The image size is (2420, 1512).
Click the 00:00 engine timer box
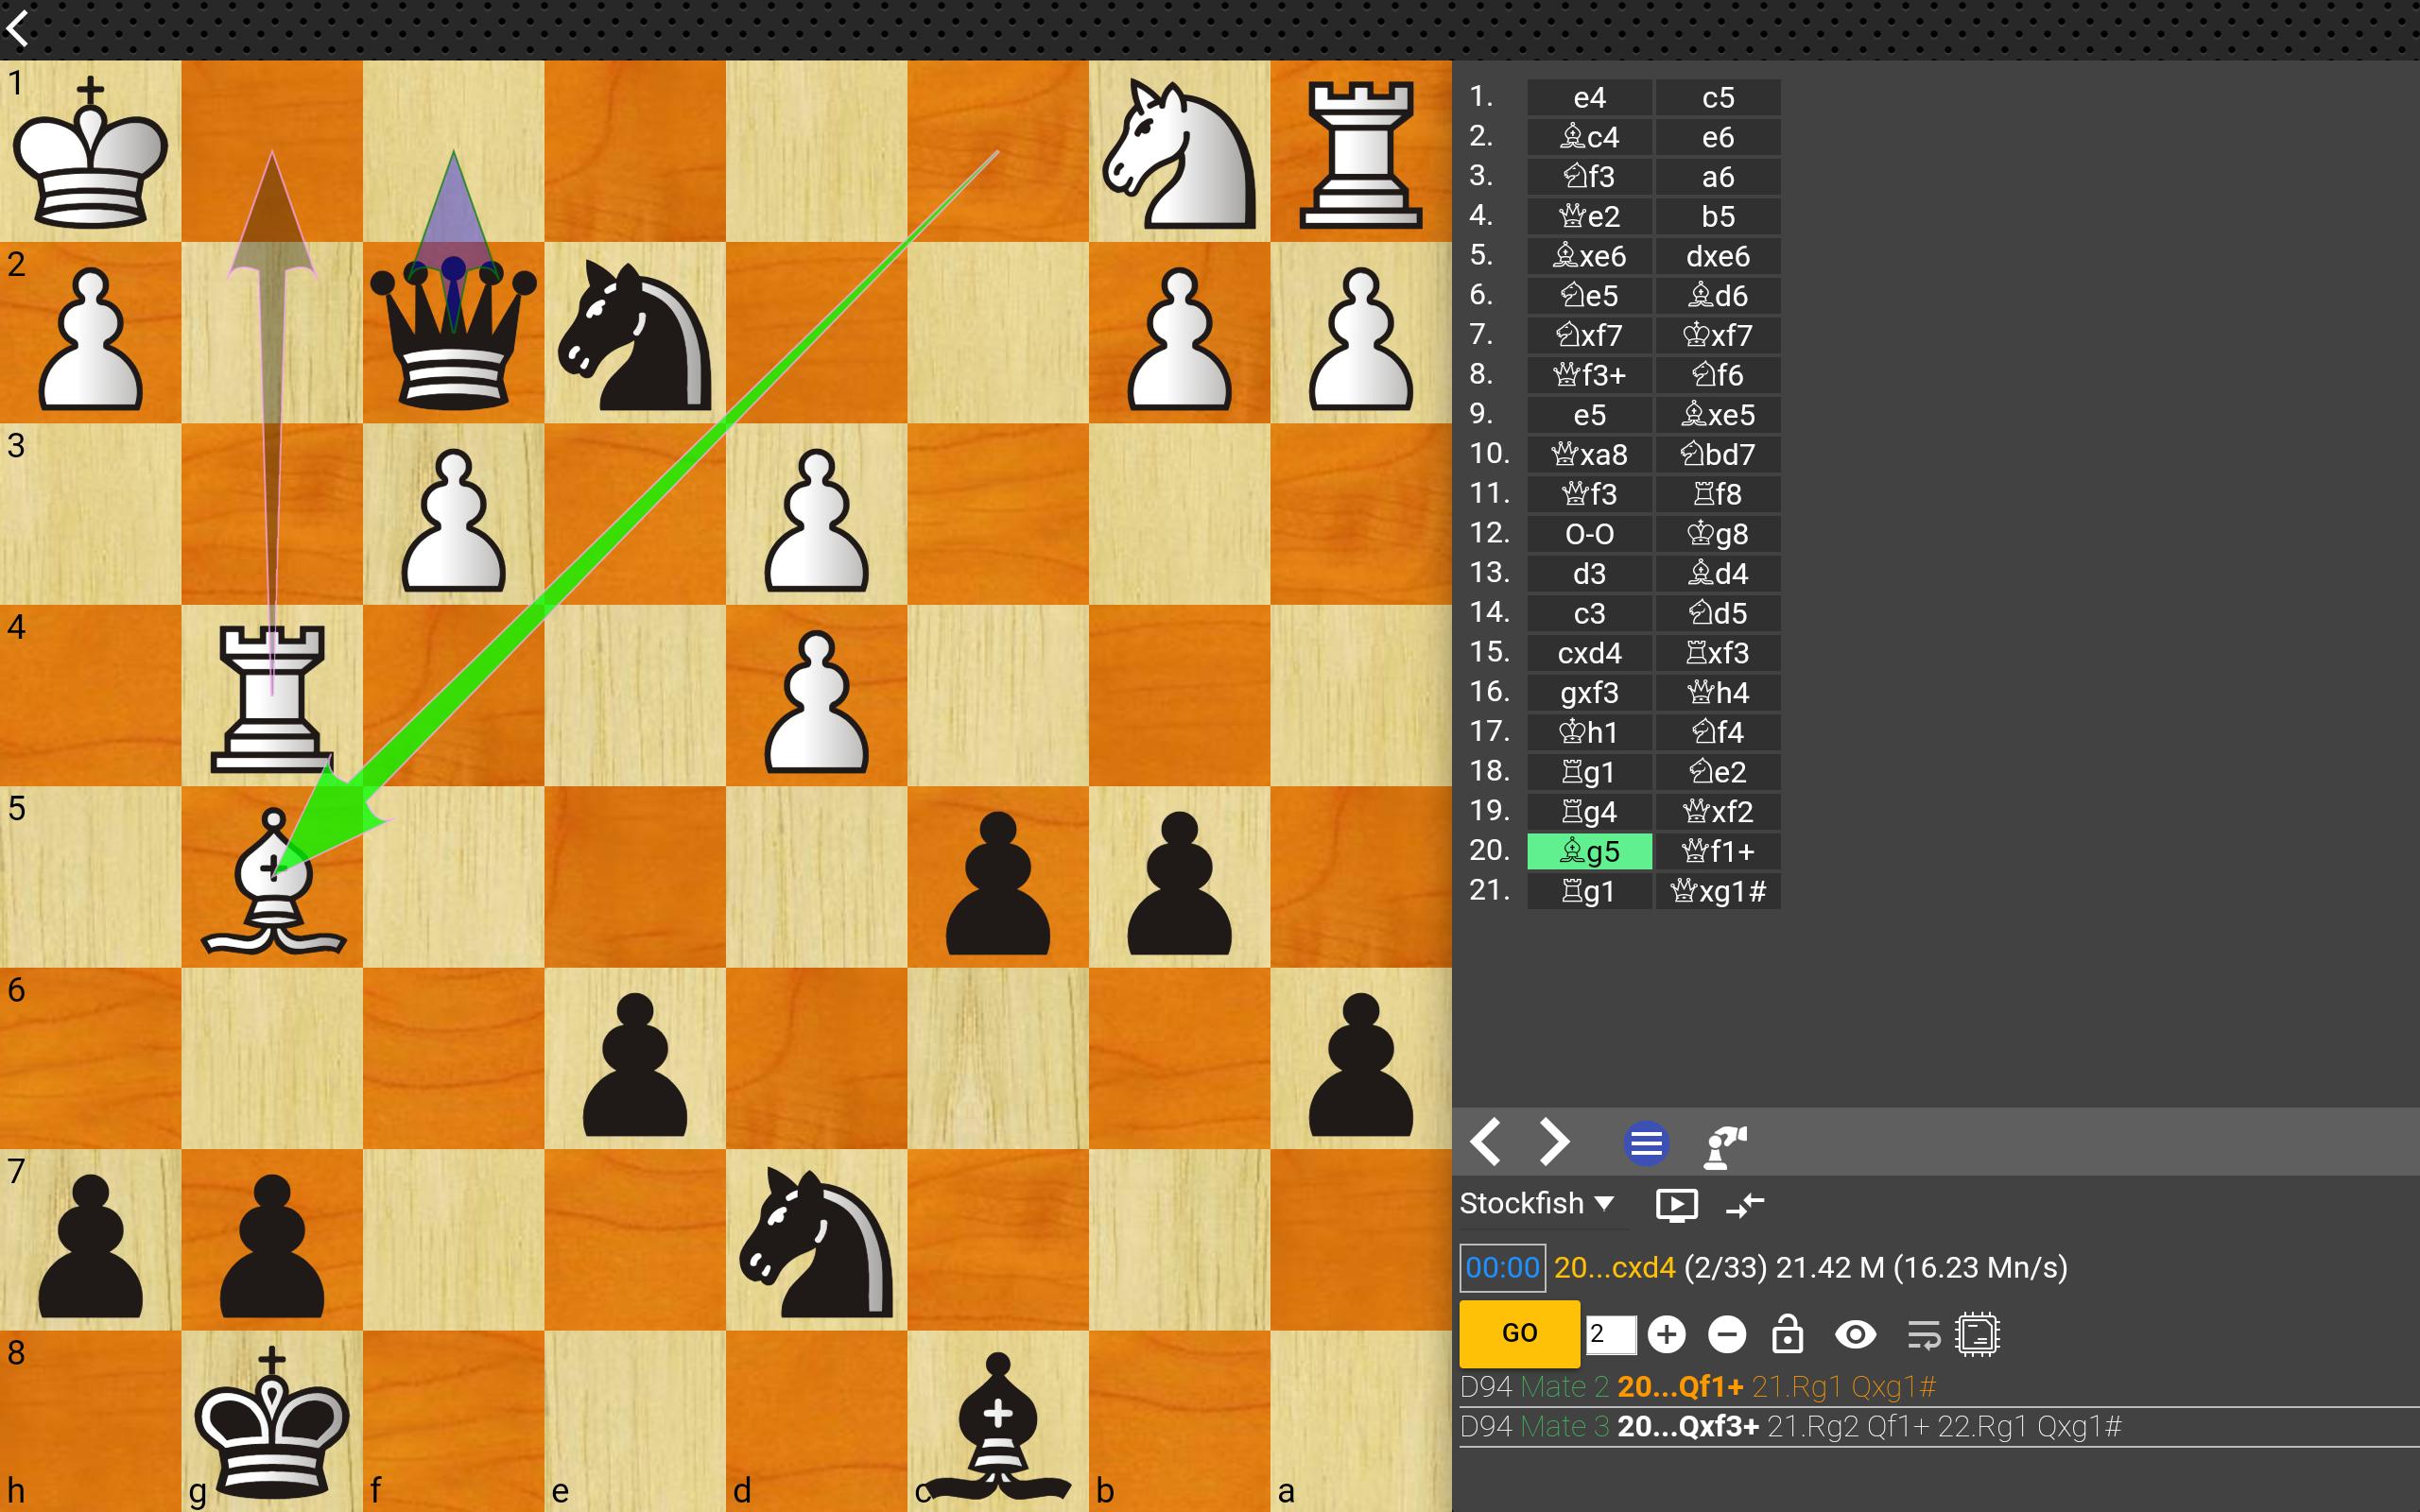click(1502, 1268)
